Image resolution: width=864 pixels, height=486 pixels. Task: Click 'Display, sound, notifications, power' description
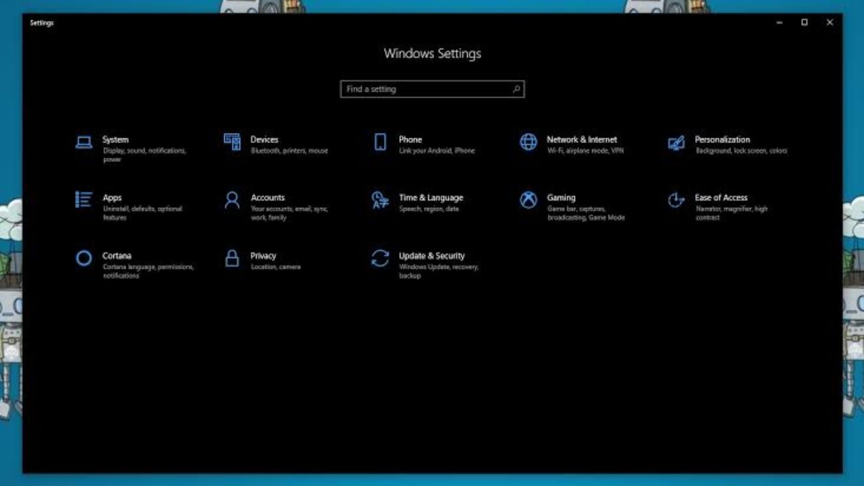click(x=144, y=155)
